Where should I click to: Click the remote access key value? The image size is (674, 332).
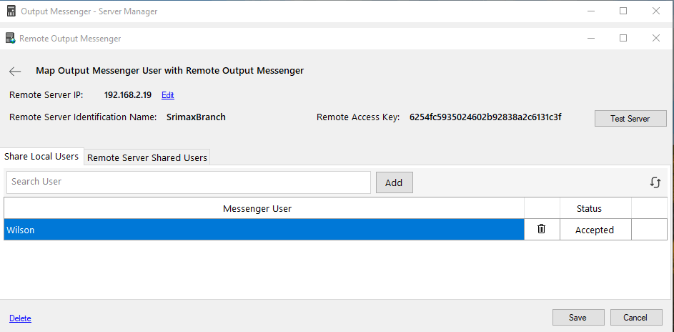485,117
